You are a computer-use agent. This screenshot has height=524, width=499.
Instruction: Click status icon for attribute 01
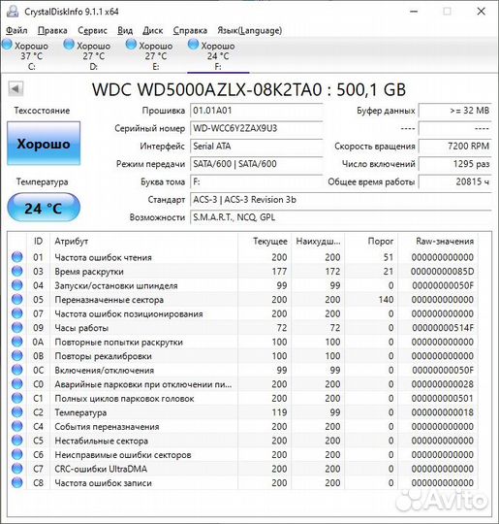pyautogui.click(x=17, y=256)
